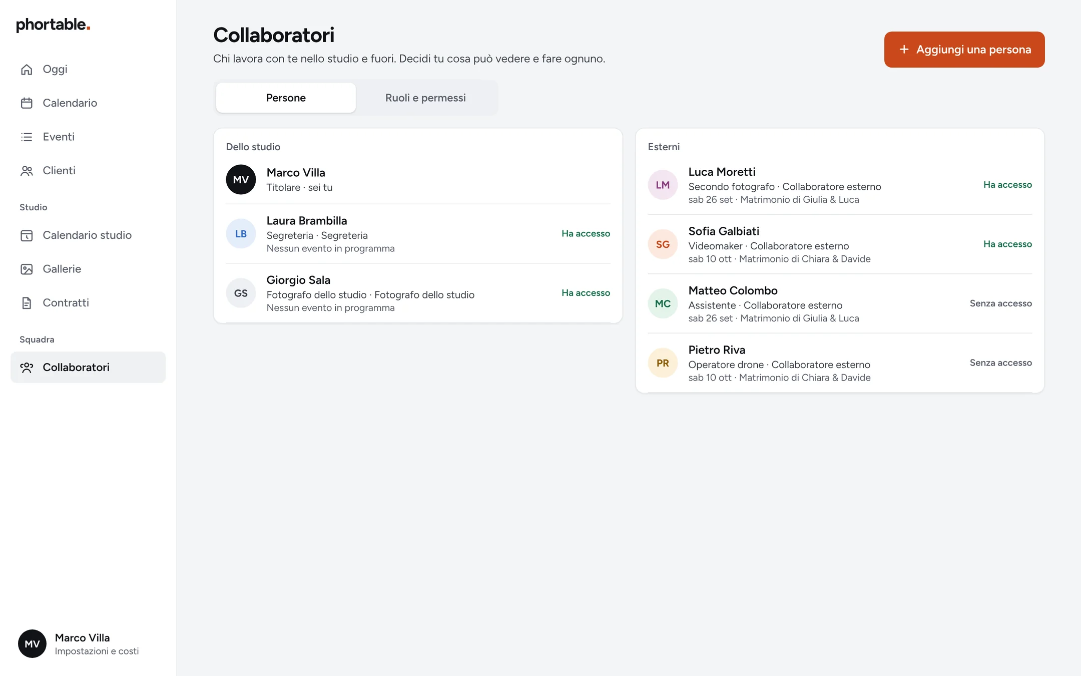1081x676 pixels.
Task: Select Luca Moretti's name
Action: pyautogui.click(x=722, y=172)
